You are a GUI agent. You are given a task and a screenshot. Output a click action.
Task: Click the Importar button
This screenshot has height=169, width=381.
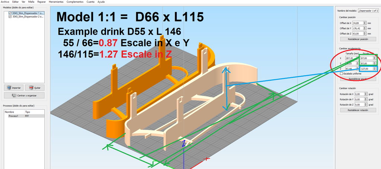[14, 87]
